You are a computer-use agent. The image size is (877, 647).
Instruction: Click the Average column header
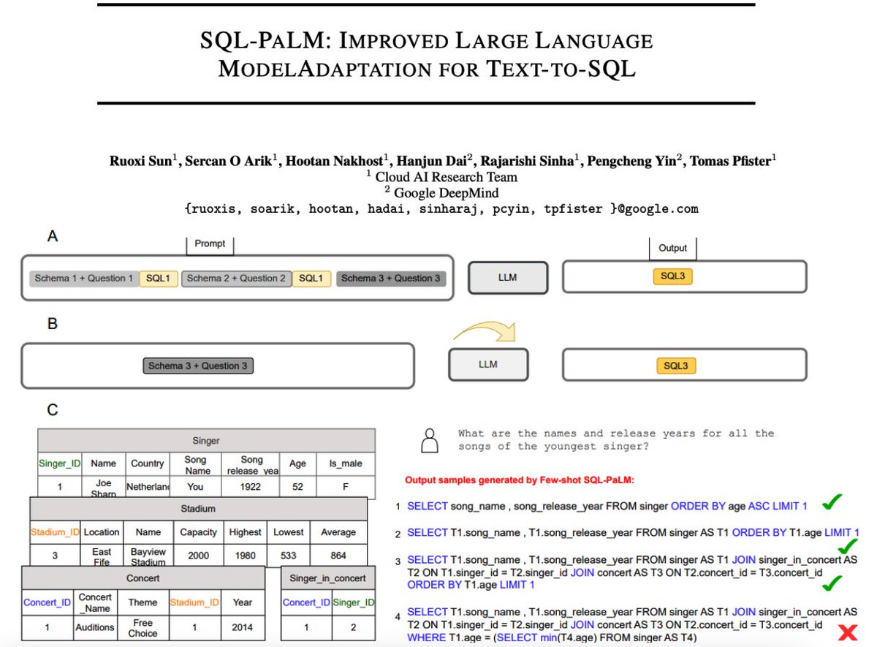coord(338,532)
